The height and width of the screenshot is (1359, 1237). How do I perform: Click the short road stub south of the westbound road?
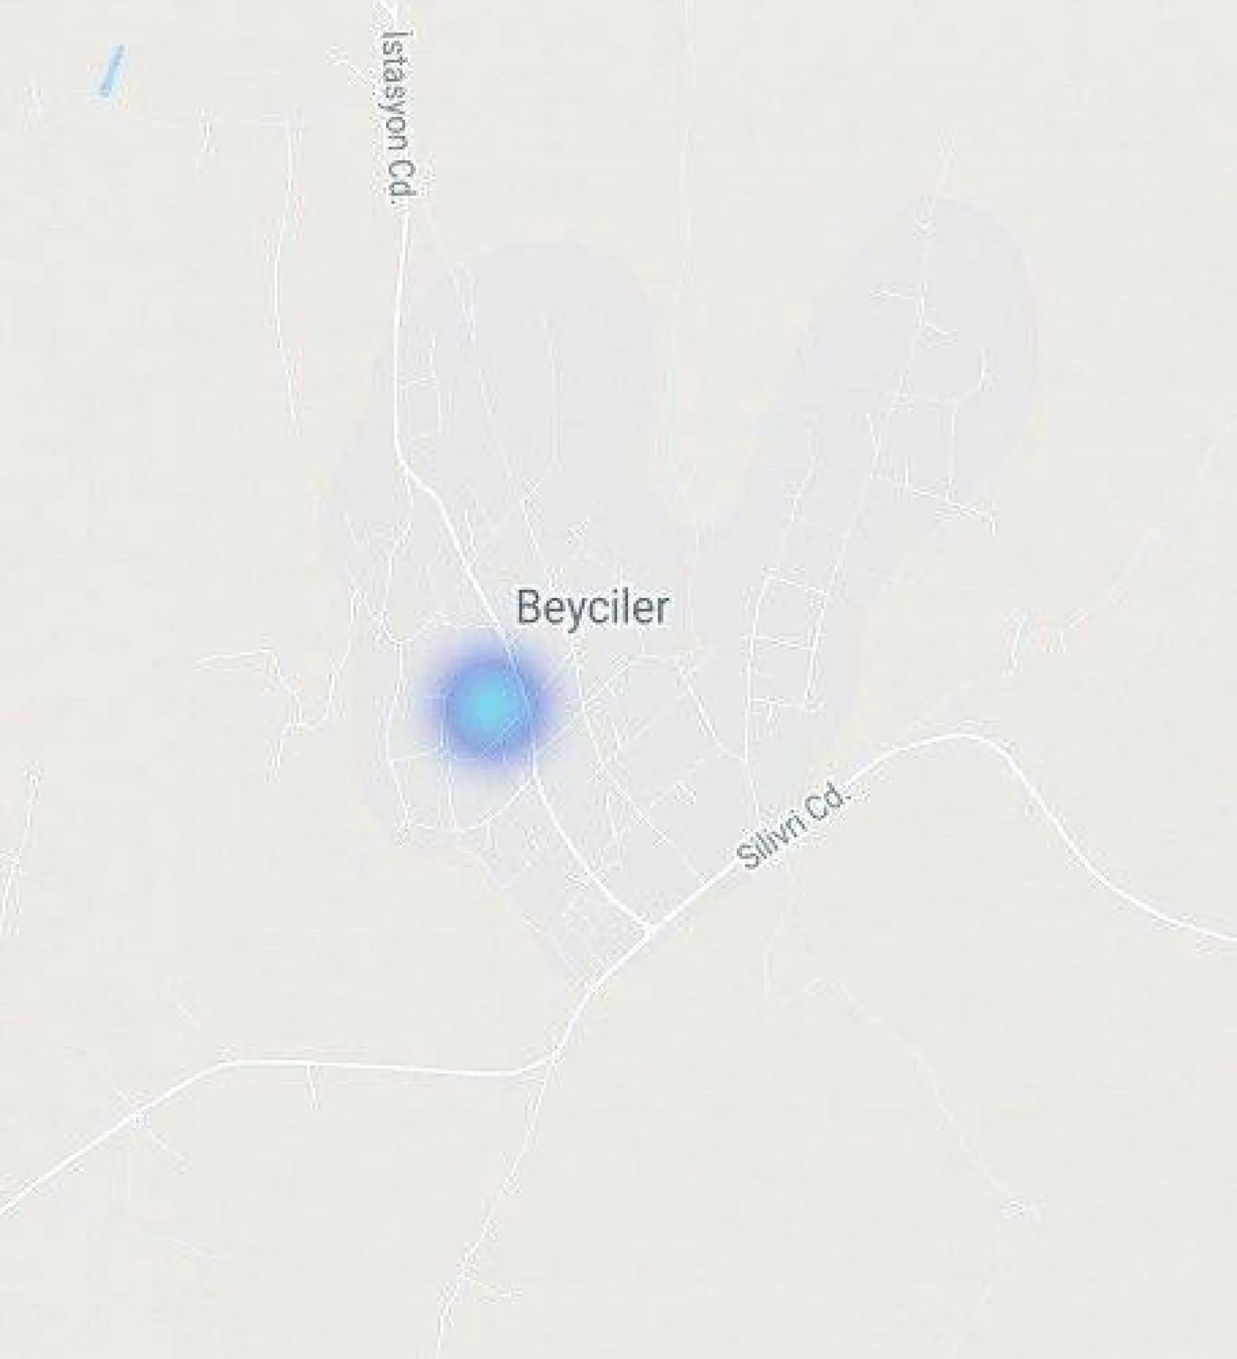[313, 1085]
